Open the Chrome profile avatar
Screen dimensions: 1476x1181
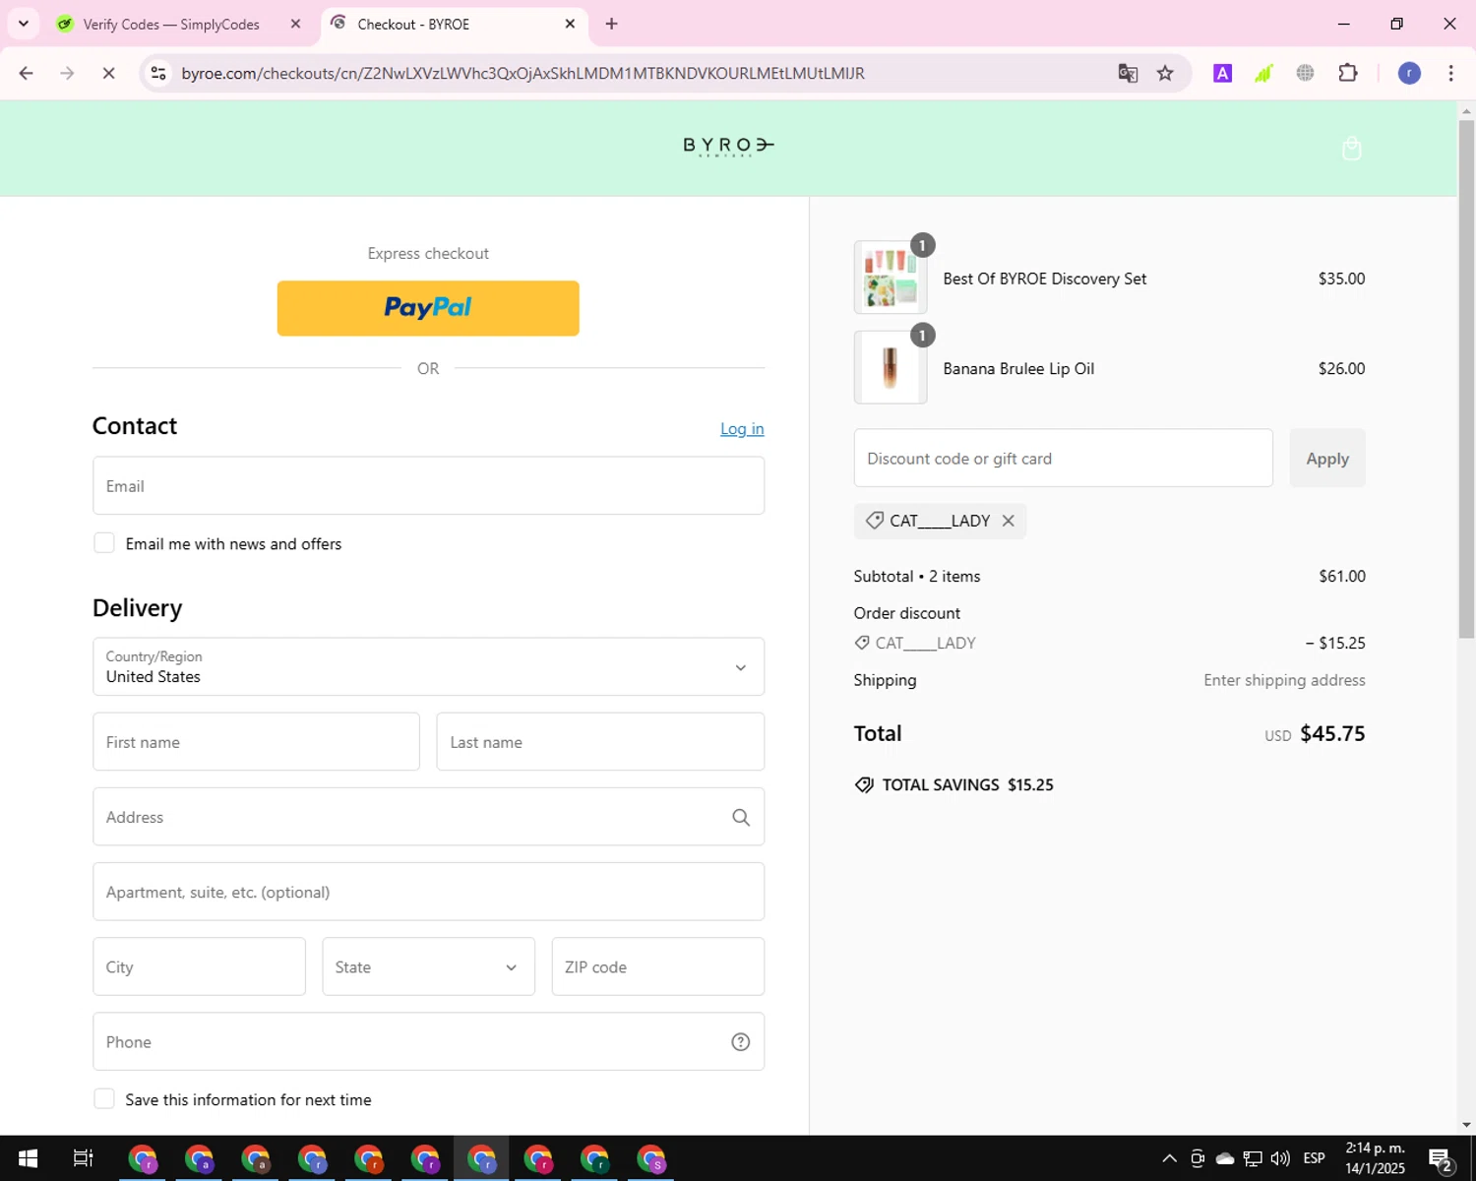coord(1409,73)
